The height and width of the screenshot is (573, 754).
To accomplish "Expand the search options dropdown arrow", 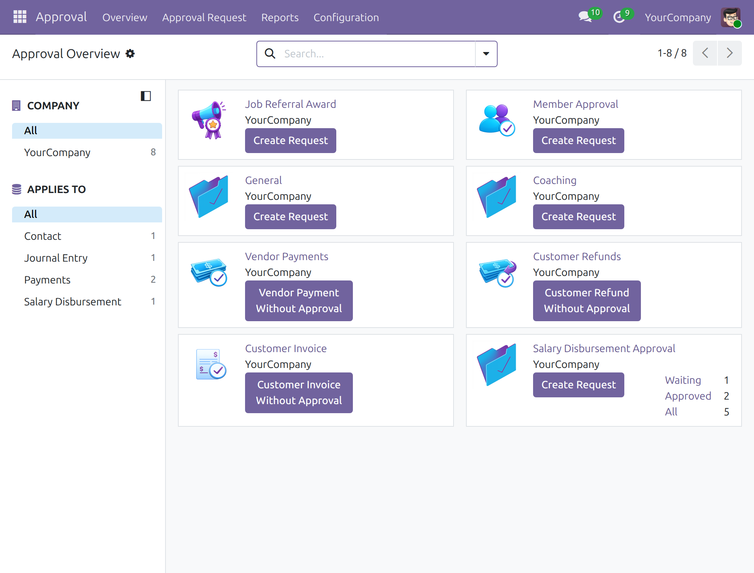I will 486,54.
